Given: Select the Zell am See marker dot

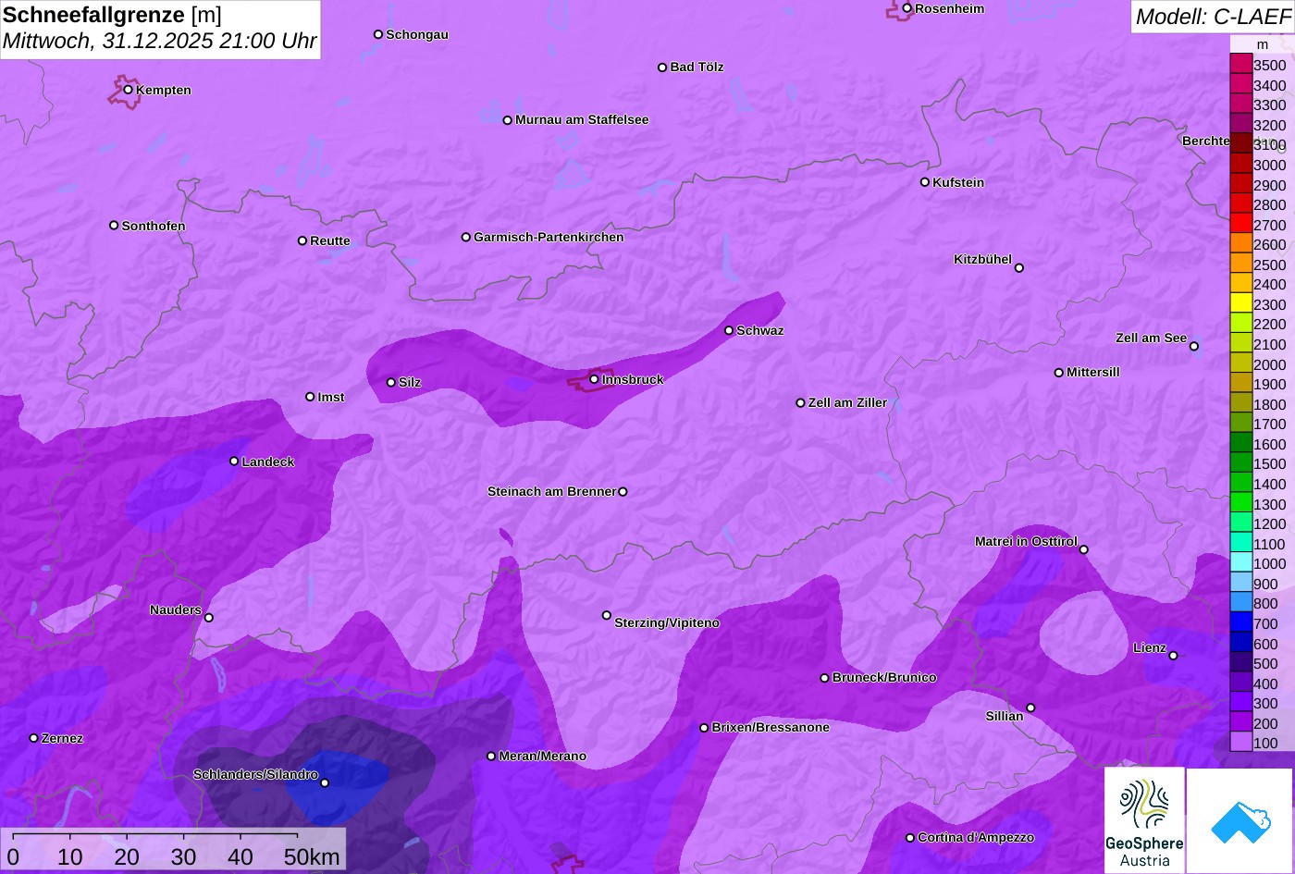Looking at the screenshot, I should click(1194, 347).
